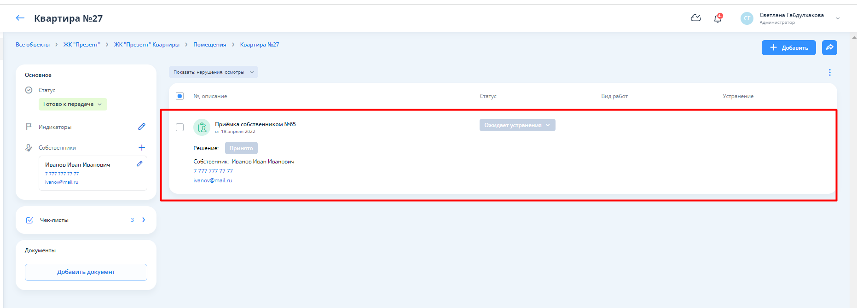Toggle the select-all checkbox in table header
The width and height of the screenshot is (857, 308).
(x=180, y=96)
